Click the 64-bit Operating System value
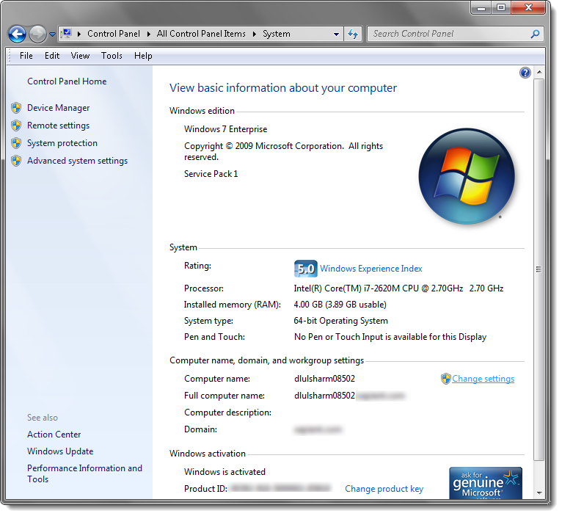The height and width of the screenshot is (516, 562). click(x=341, y=321)
